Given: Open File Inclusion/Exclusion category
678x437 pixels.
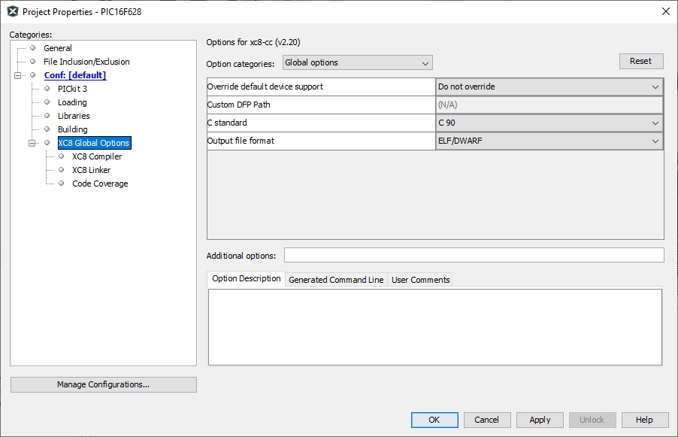Looking at the screenshot, I should [86, 62].
